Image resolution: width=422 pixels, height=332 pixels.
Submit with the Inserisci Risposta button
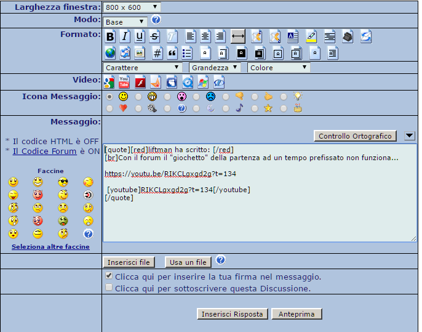click(x=233, y=314)
